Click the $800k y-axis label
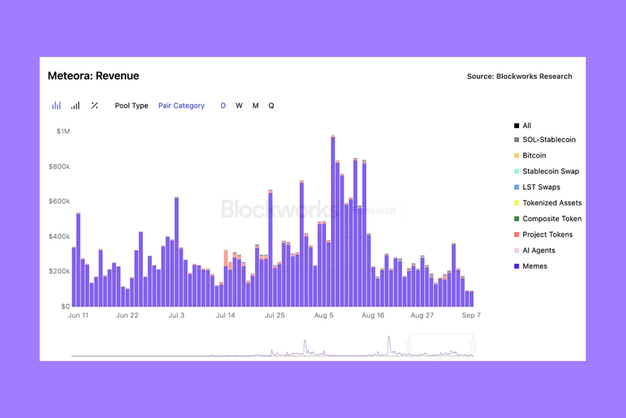Image resolution: width=626 pixels, height=418 pixels. (59, 166)
